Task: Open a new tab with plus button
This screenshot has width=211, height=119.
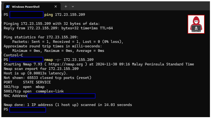Action: click(x=66, y=6)
